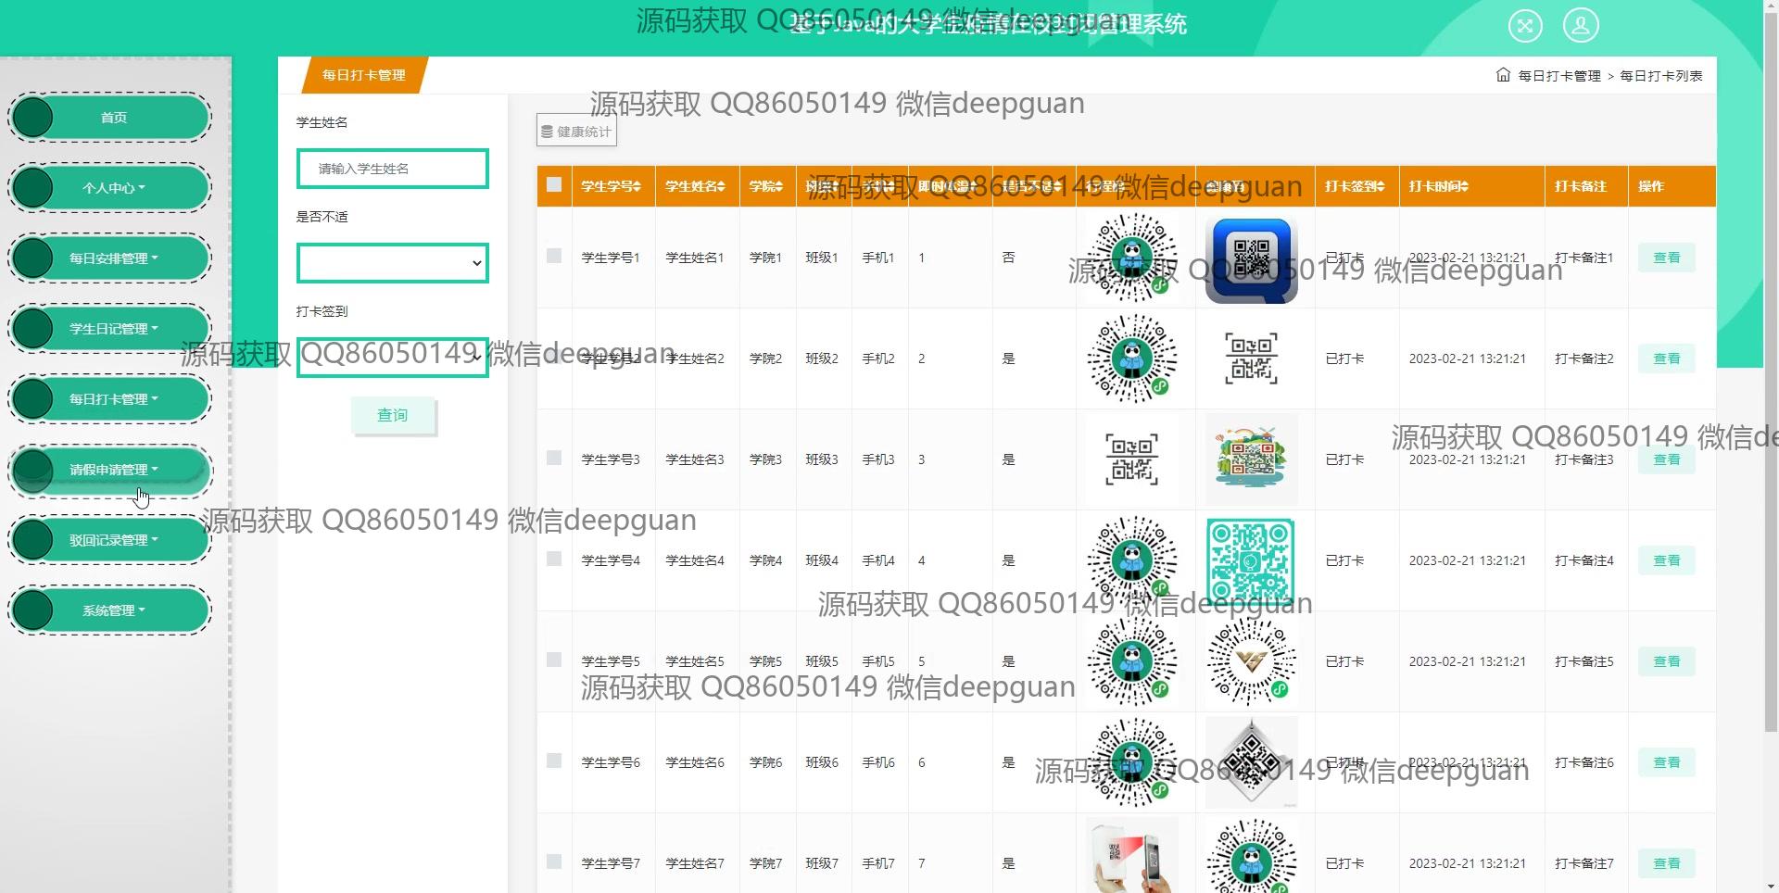The image size is (1779, 893).
Task: Click the user profile icon in header
Action: pyautogui.click(x=1581, y=25)
